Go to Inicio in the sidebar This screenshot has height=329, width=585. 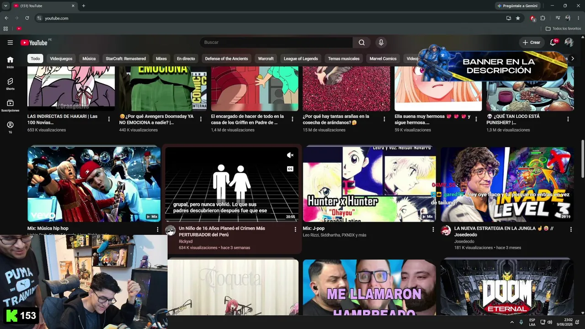[x=10, y=62]
